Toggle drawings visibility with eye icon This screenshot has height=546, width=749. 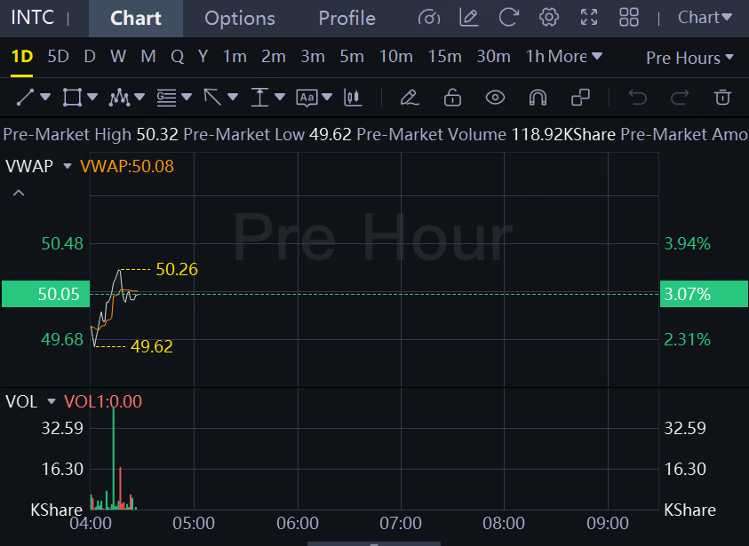point(495,97)
